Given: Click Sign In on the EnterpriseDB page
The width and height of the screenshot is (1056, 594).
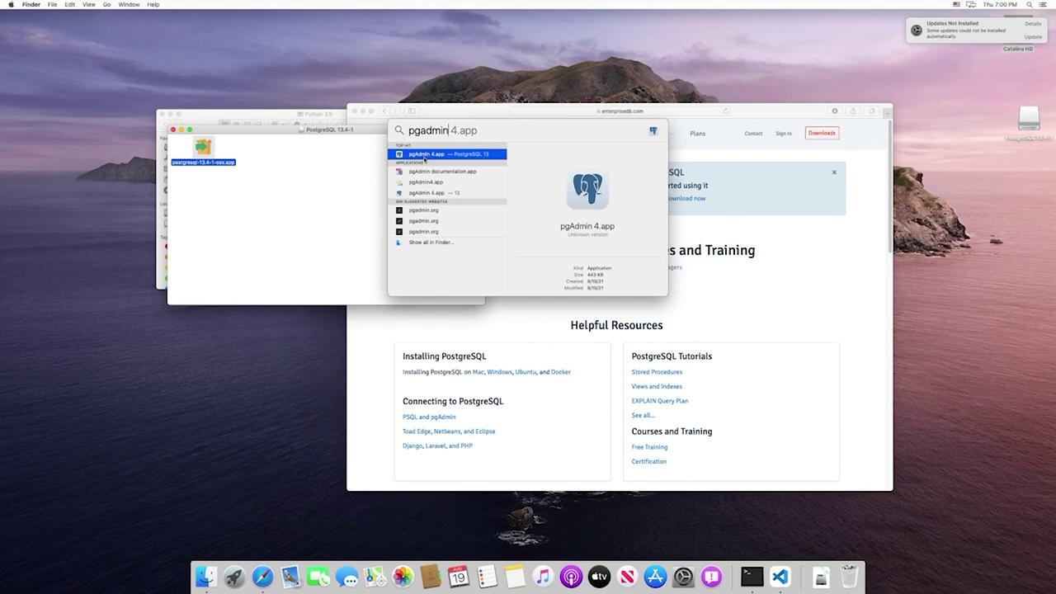Looking at the screenshot, I should (783, 134).
